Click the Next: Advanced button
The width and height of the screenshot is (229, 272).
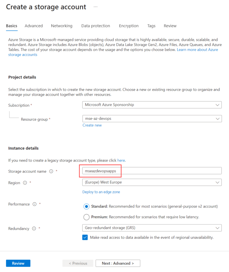pyautogui.click(x=118, y=263)
